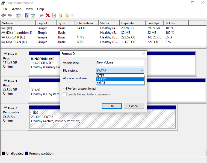Click the Connect/Rescan disks toolbar icon

[x=41, y=16]
